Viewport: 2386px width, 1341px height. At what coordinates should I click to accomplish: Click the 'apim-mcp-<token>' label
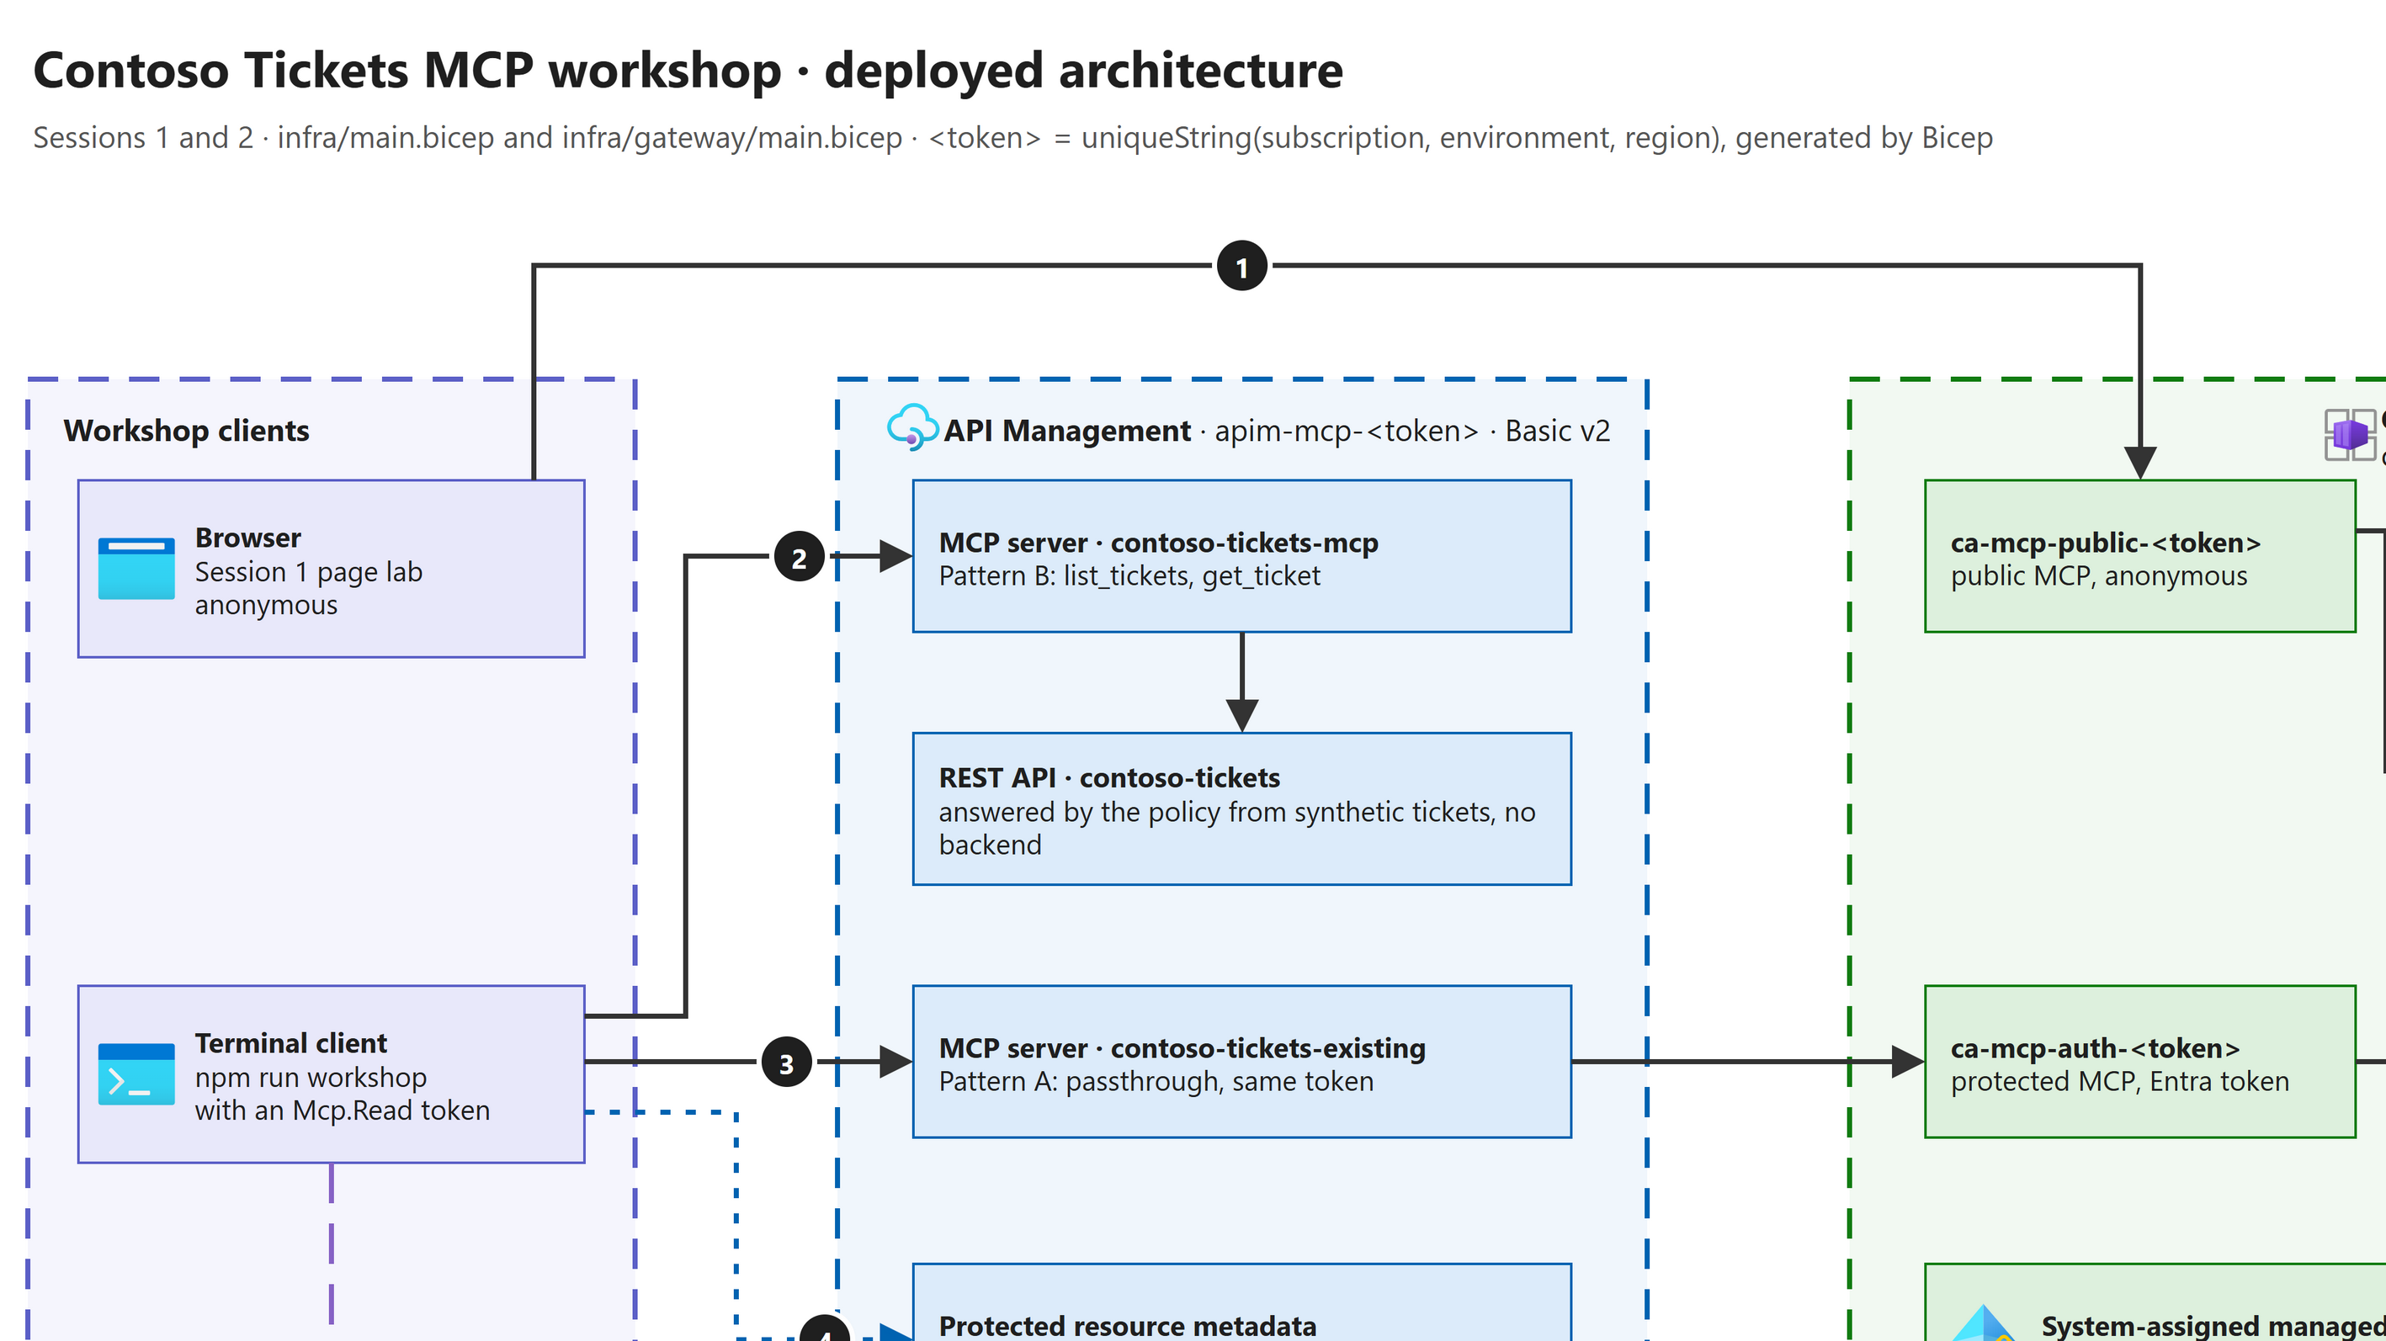point(1346,431)
